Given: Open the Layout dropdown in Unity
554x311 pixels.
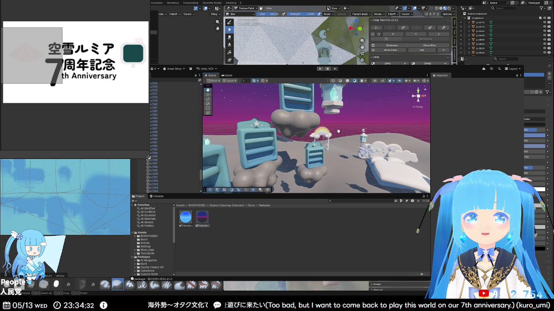Looking at the screenshot, I should point(513,69).
